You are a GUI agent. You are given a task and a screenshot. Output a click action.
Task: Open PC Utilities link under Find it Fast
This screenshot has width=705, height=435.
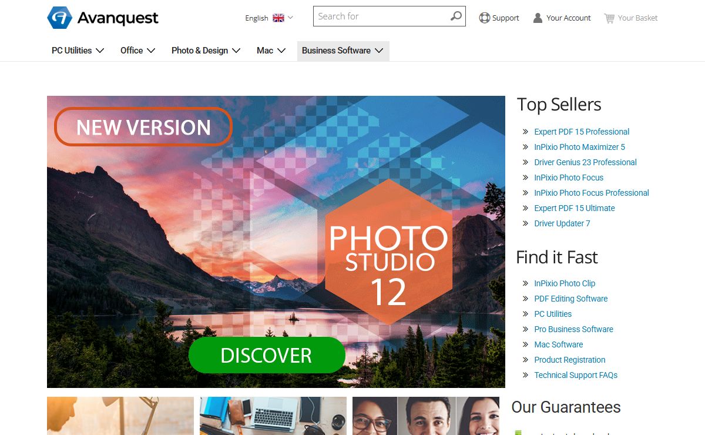pyautogui.click(x=553, y=314)
